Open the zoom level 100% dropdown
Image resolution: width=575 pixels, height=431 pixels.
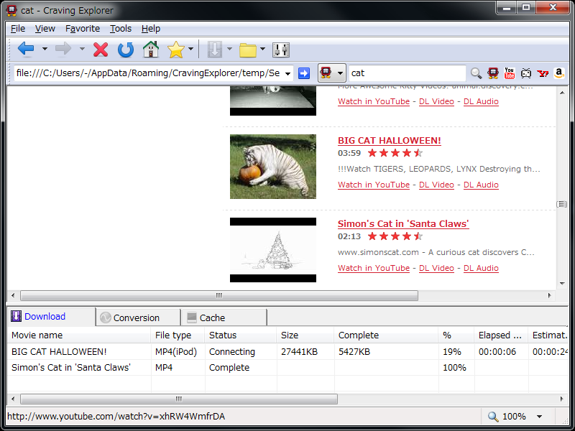point(540,417)
